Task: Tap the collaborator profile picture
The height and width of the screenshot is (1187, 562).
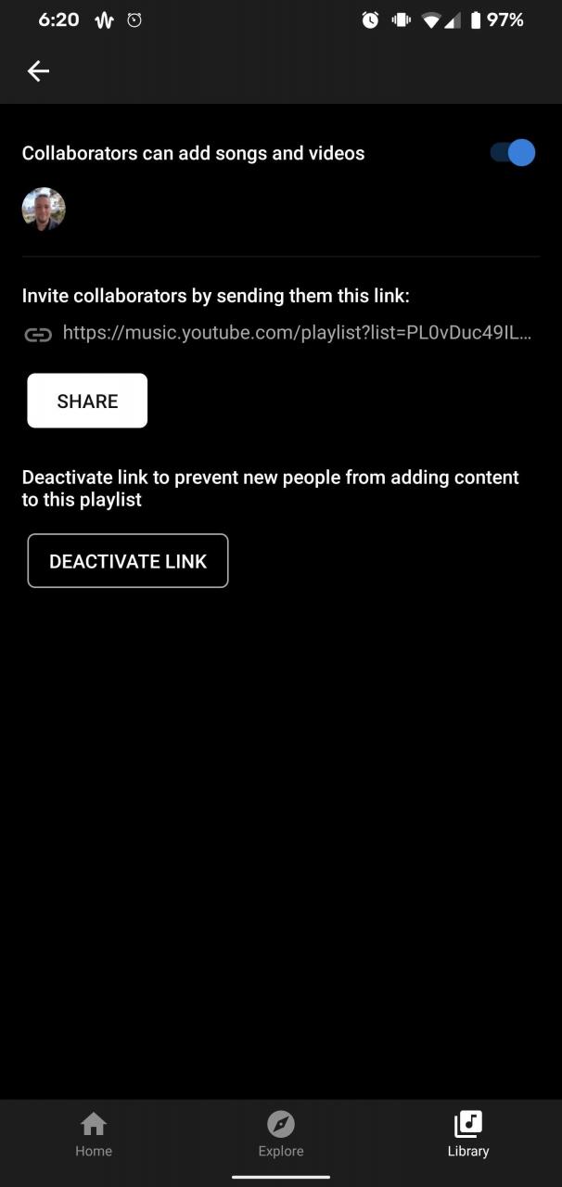Action: pyautogui.click(x=44, y=209)
